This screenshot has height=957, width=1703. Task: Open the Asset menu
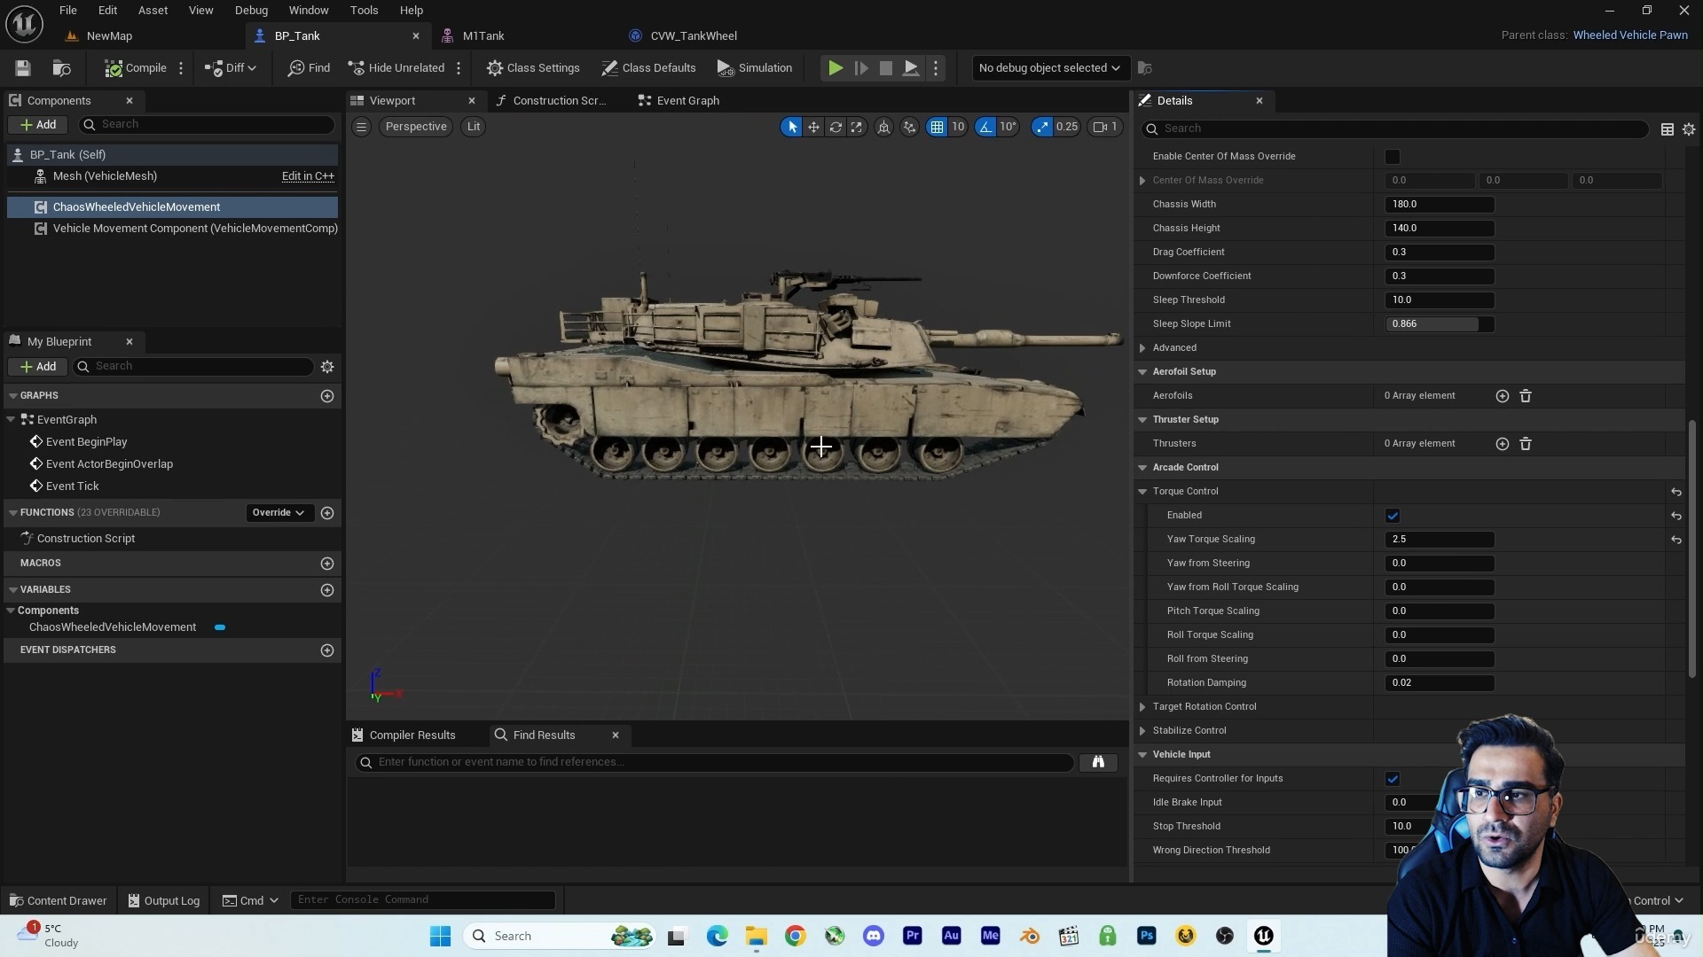coord(153,11)
